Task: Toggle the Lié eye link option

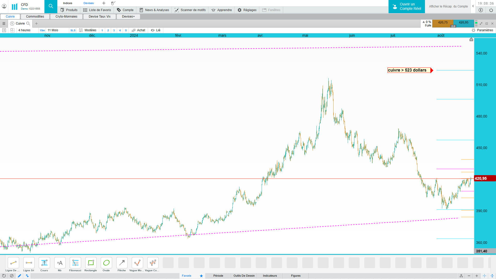Action: pyautogui.click(x=156, y=30)
